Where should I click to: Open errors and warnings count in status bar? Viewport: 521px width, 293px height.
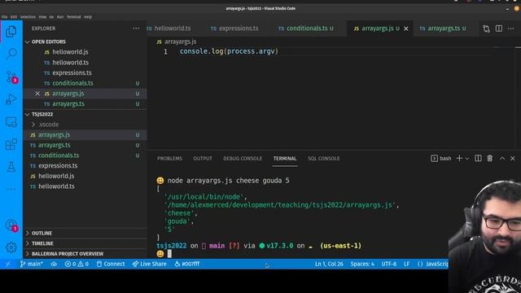click(x=77, y=264)
